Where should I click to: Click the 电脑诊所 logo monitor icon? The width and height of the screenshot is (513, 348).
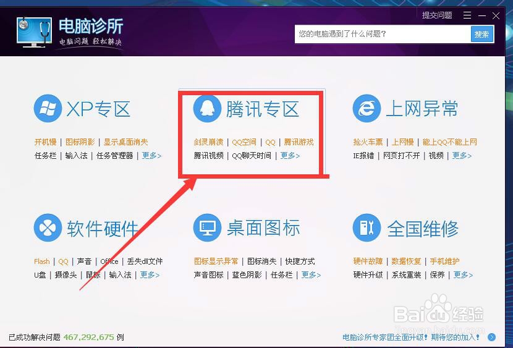(34, 32)
